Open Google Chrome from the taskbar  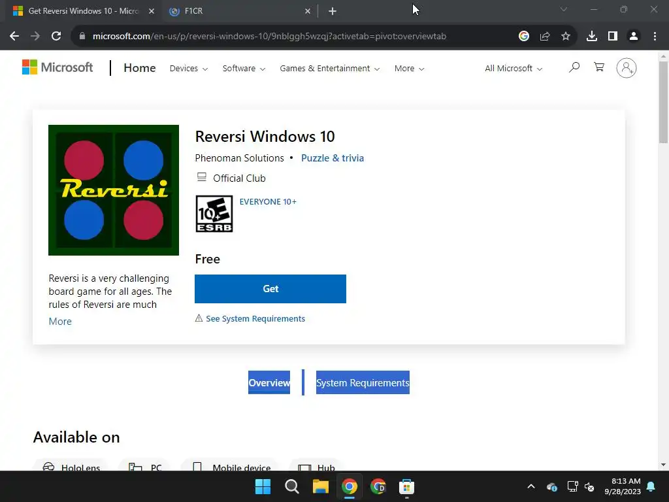[x=349, y=486]
